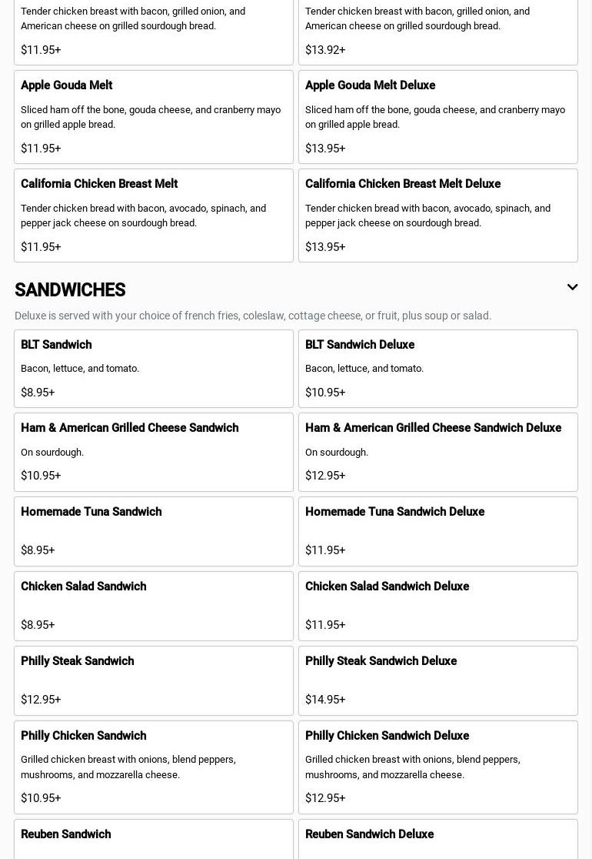This screenshot has width=592, height=859.
Task: Select the Apple Gouda Melt Deluxe
Action: (x=437, y=117)
